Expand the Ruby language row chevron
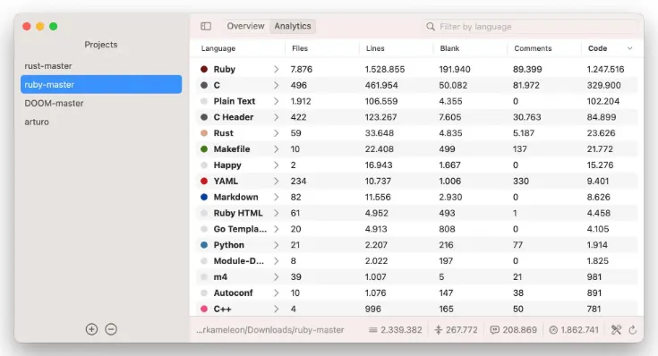The height and width of the screenshot is (356, 658). pos(276,69)
